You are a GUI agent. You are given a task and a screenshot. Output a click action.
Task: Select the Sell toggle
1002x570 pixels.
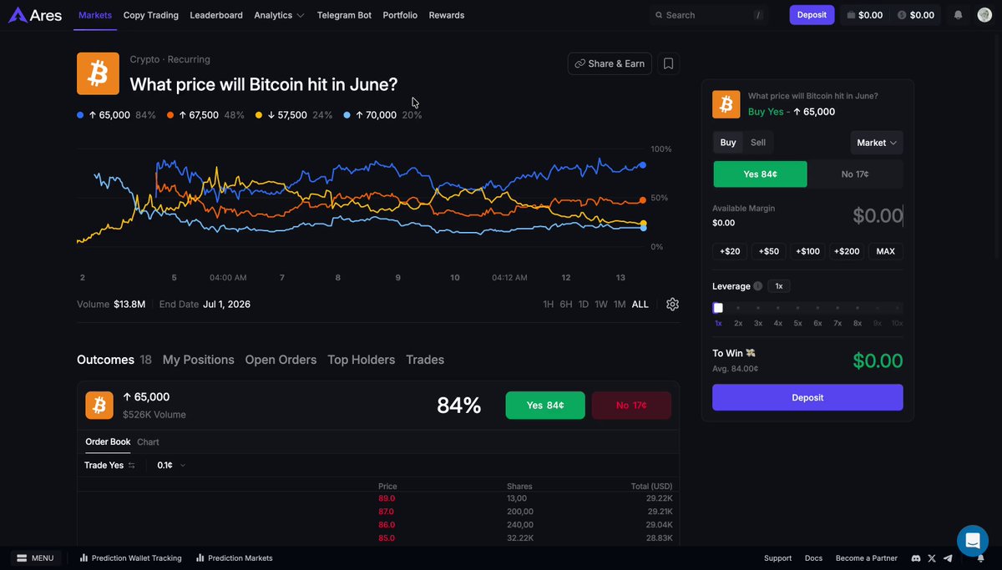[x=758, y=143]
